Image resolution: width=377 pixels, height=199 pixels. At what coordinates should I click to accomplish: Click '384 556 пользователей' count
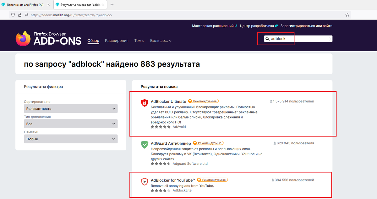point(293,180)
